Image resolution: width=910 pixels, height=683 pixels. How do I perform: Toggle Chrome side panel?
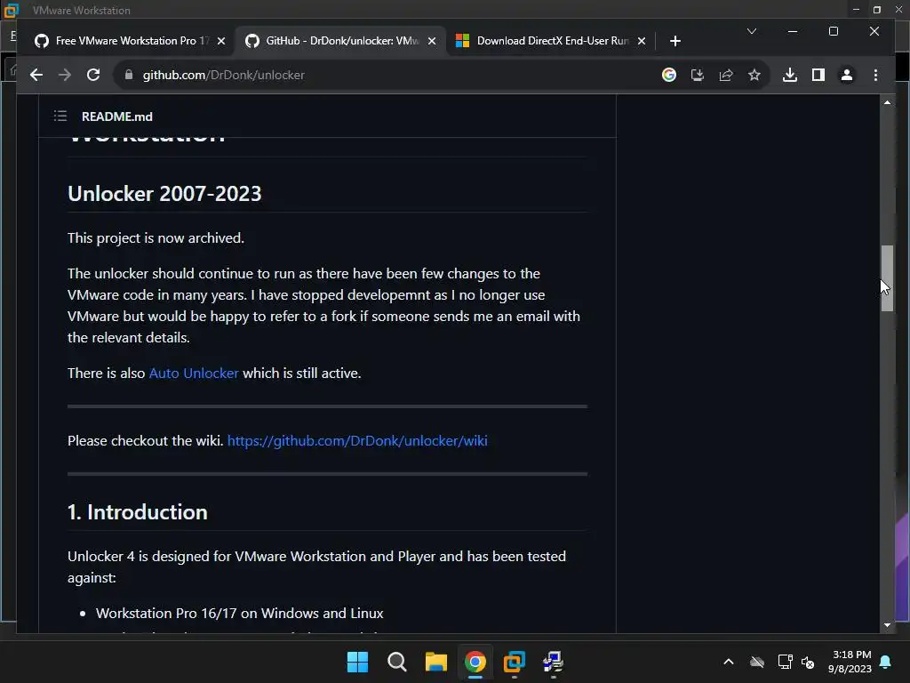click(818, 75)
